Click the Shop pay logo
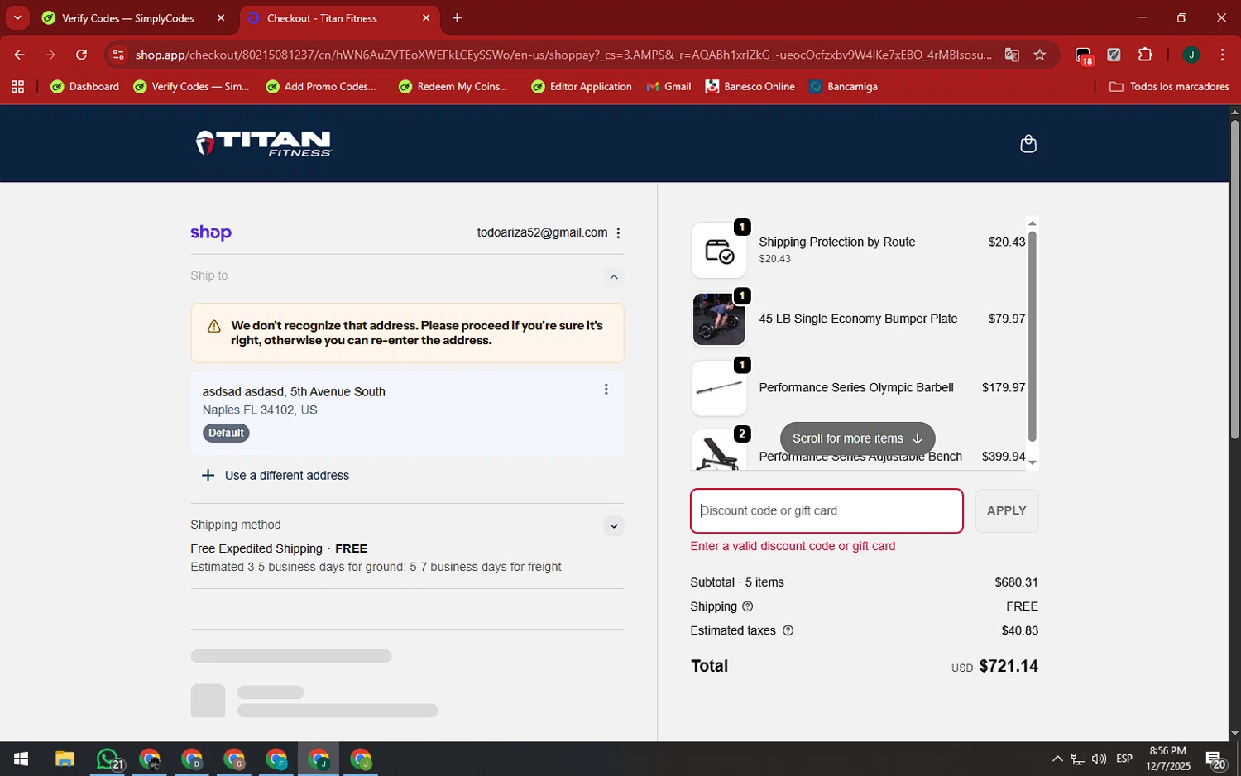The image size is (1241, 776). coord(211,232)
